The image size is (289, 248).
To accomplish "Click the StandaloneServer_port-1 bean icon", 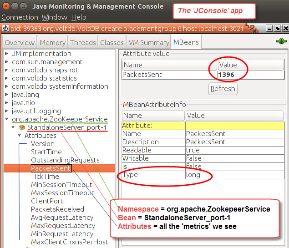I will coord(21,127).
